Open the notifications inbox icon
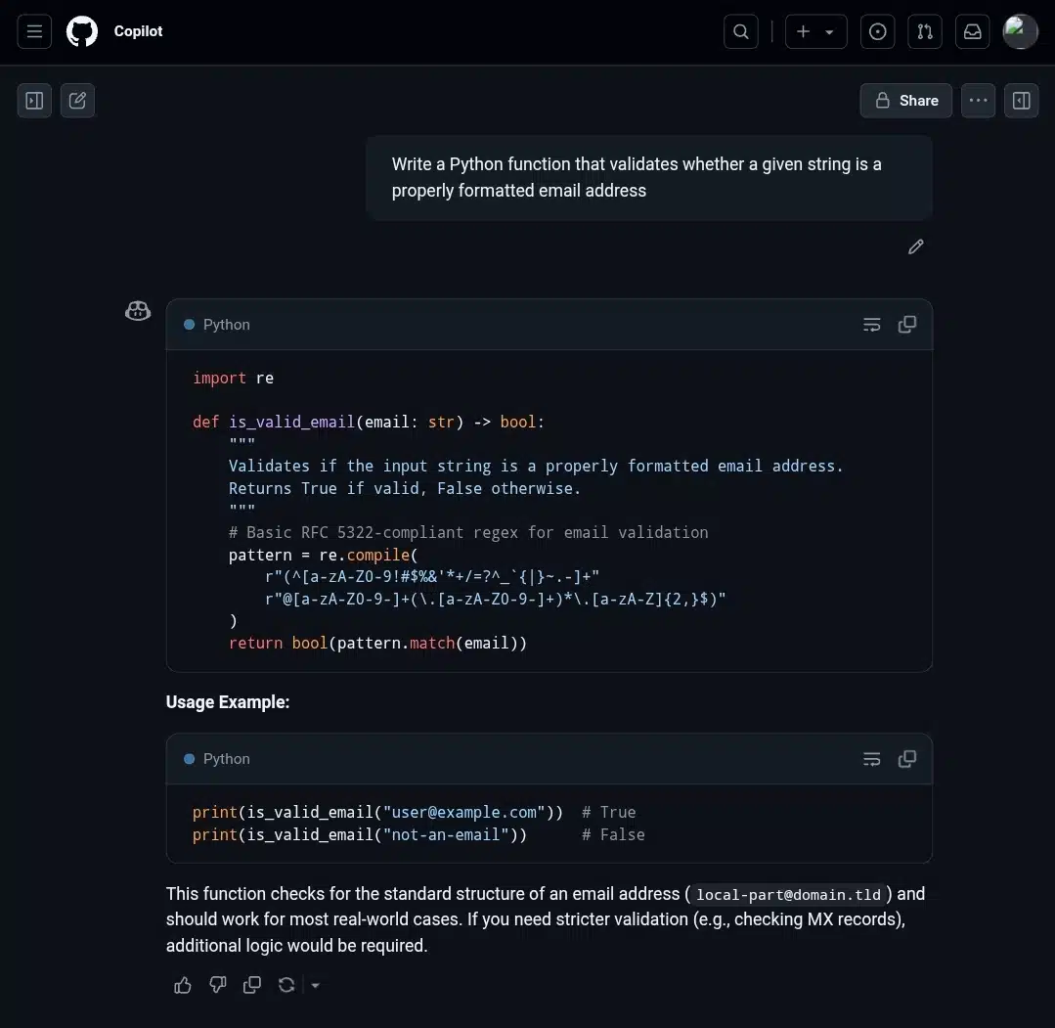1055x1028 pixels. tap(972, 31)
